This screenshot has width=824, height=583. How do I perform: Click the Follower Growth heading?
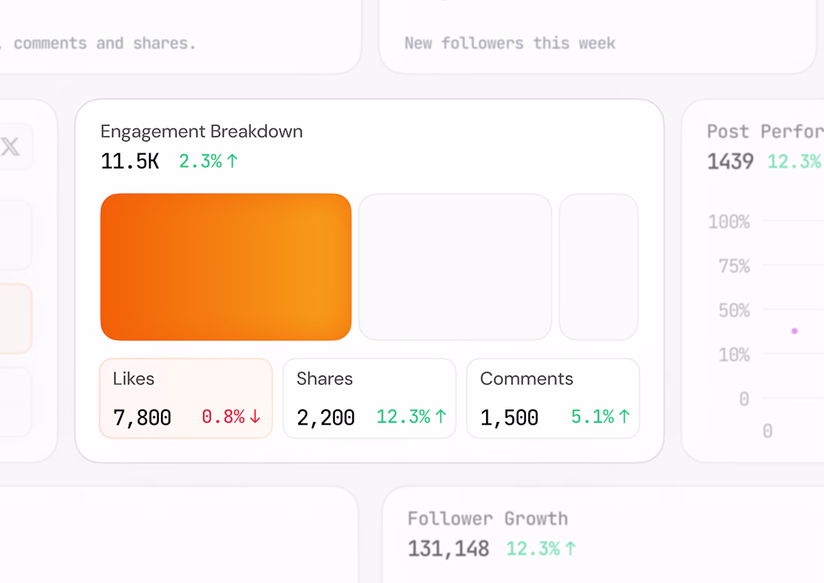click(x=488, y=519)
